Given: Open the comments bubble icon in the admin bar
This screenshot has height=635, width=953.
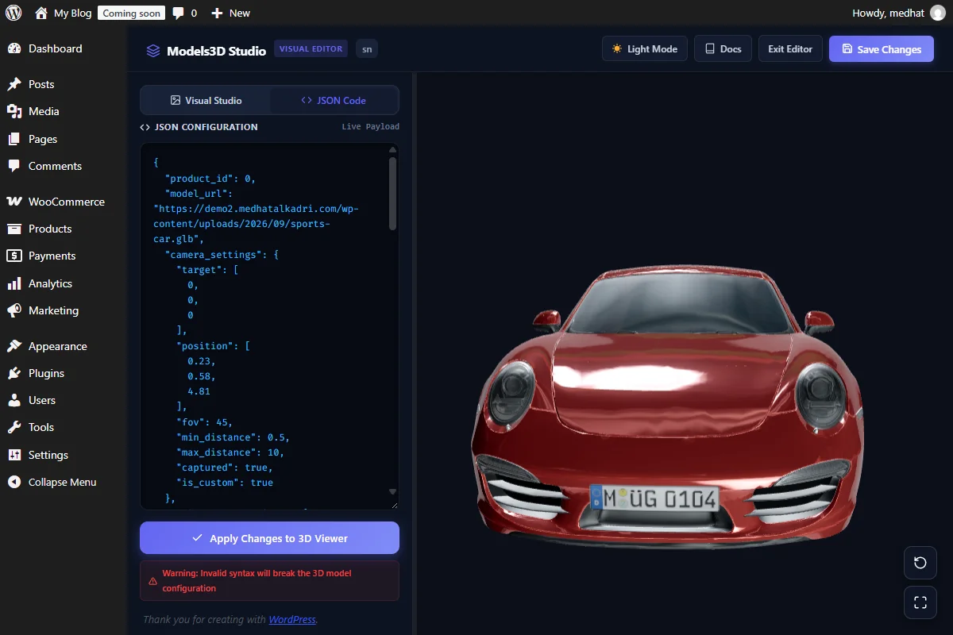Looking at the screenshot, I should pos(179,13).
